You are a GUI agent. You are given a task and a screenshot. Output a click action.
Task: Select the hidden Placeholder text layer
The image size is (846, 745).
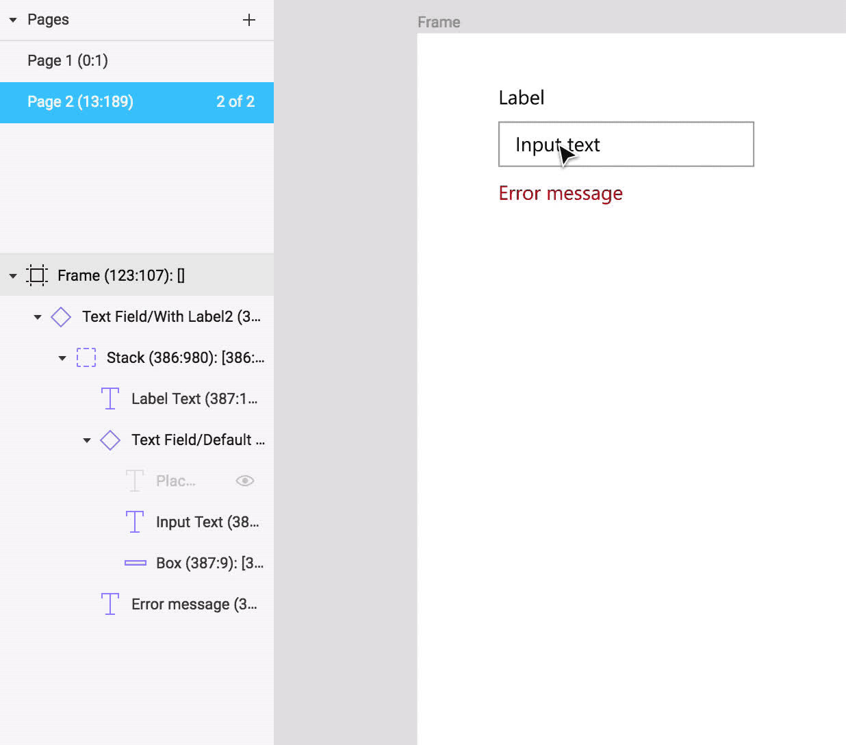pyautogui.click(x=176, y=481)
